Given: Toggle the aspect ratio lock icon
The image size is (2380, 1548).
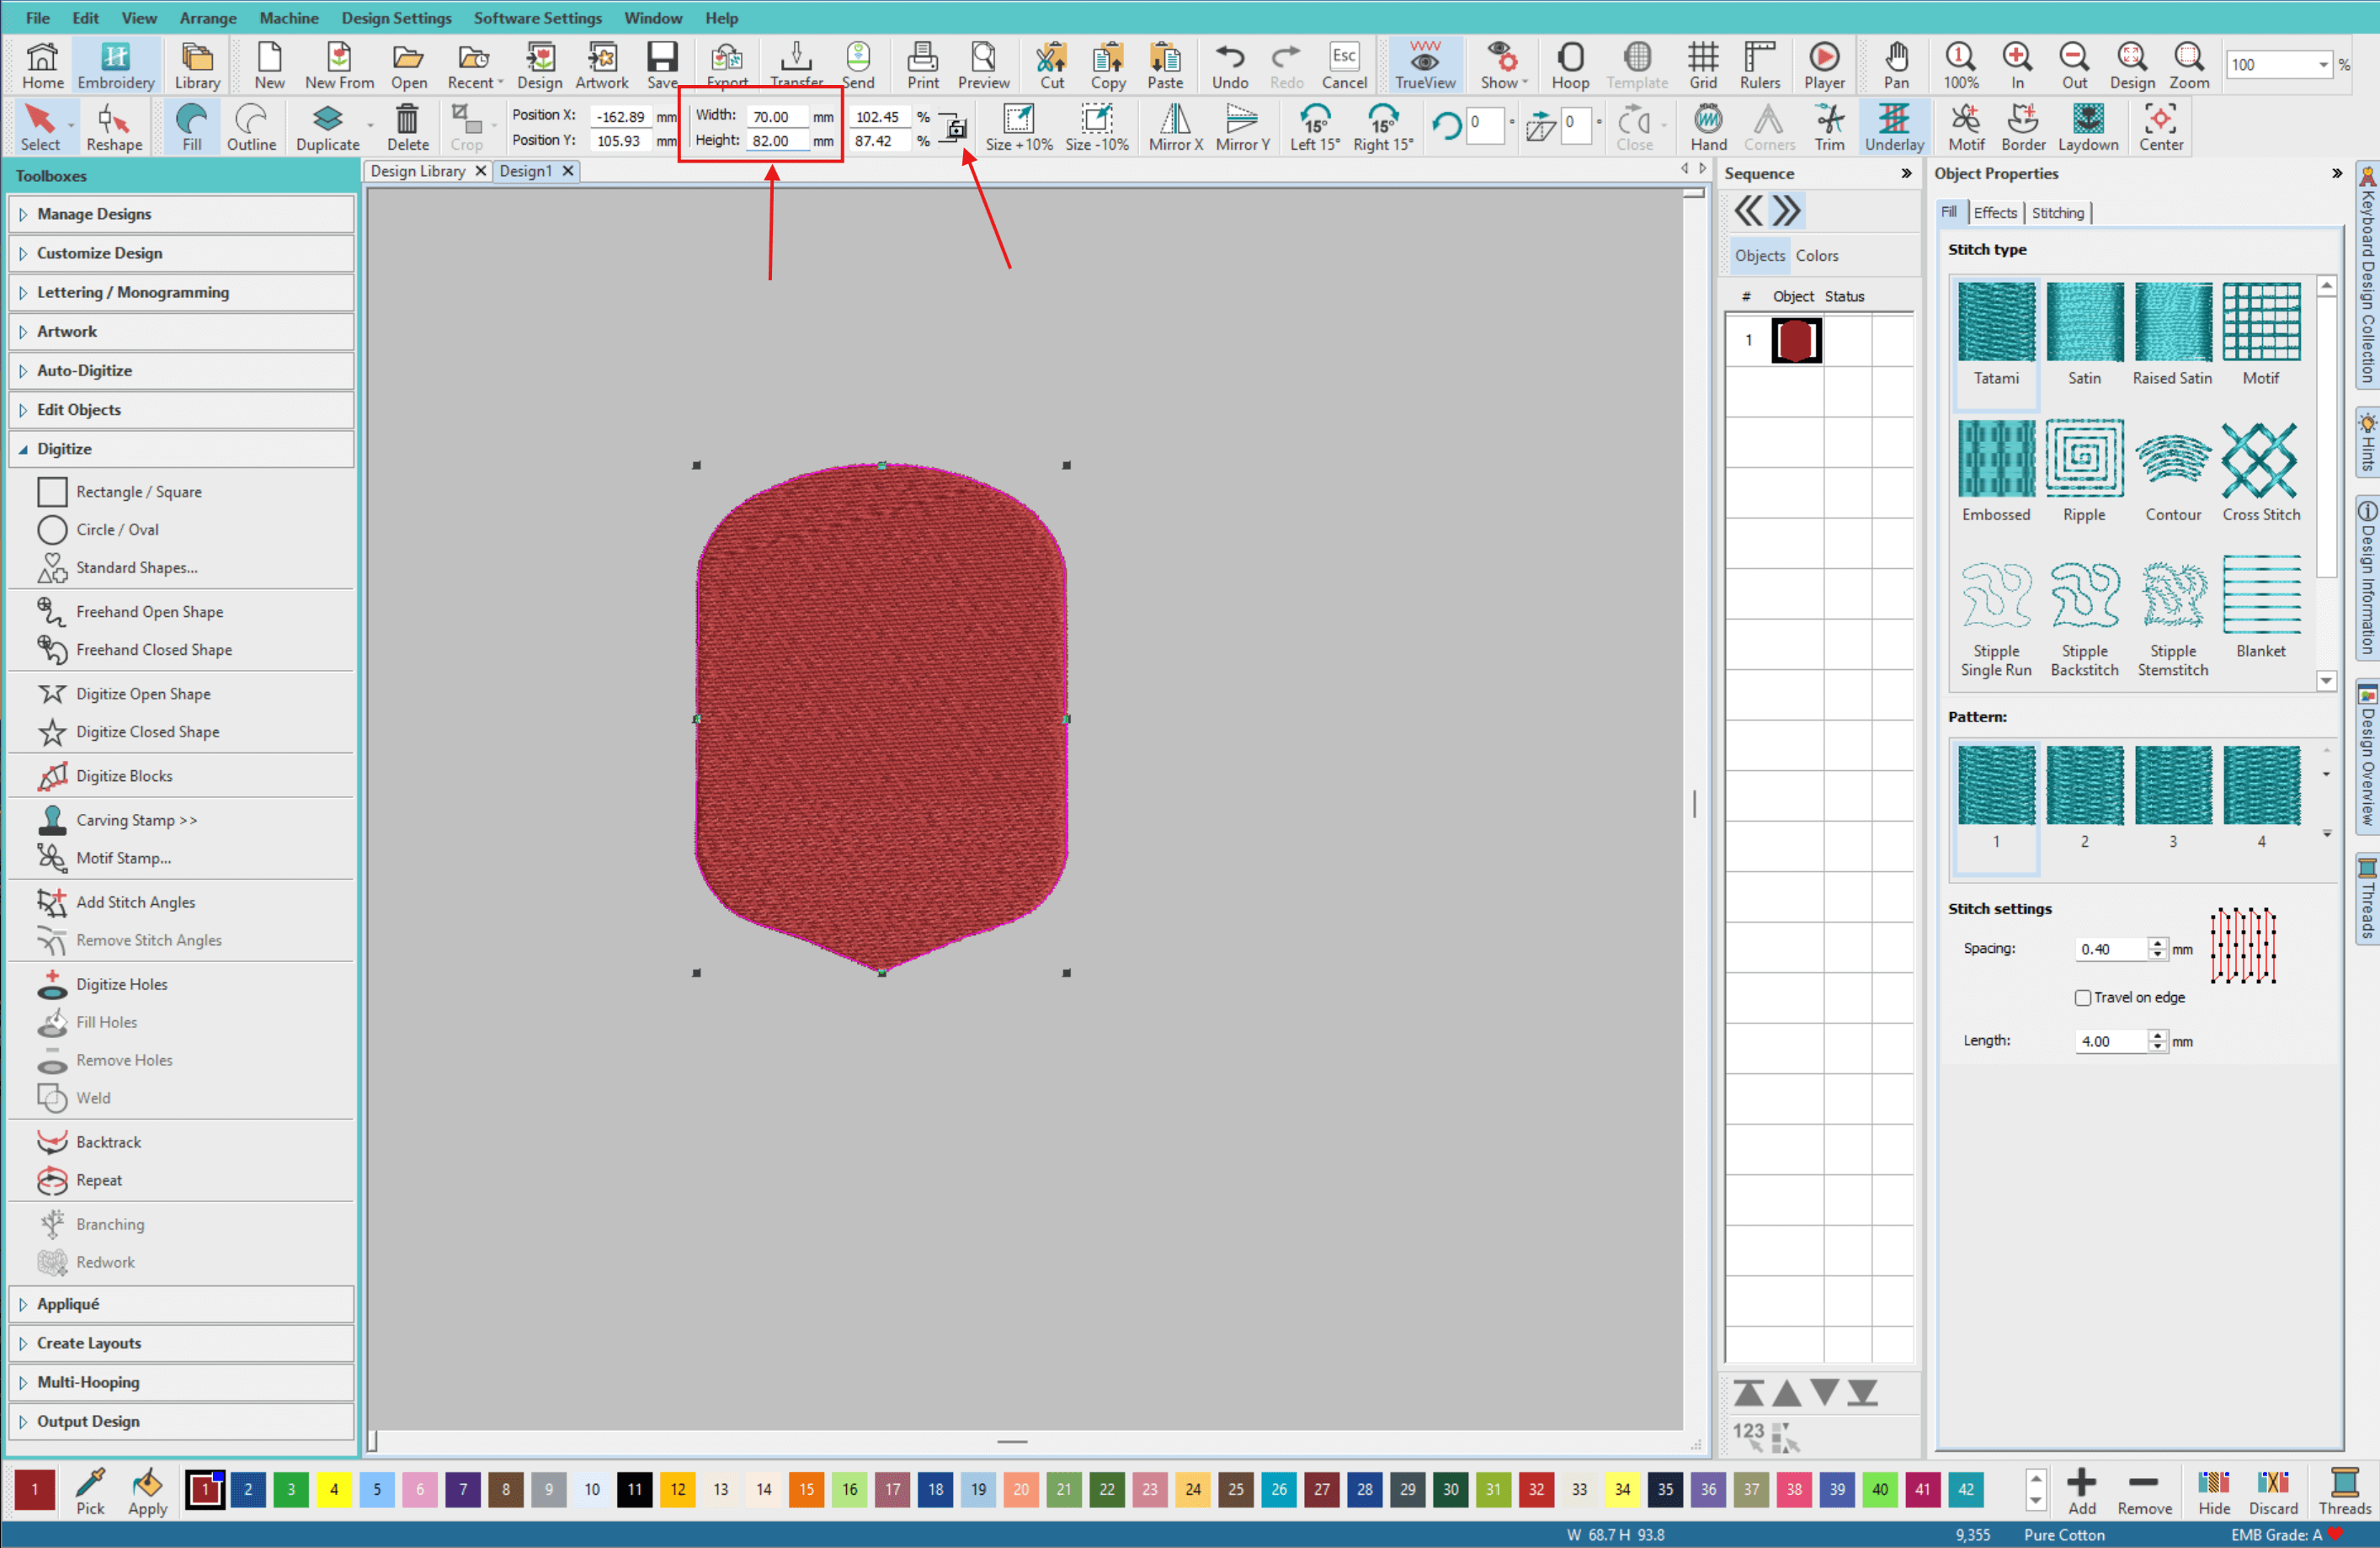Looking at the screenshot, I should (956, 128).
